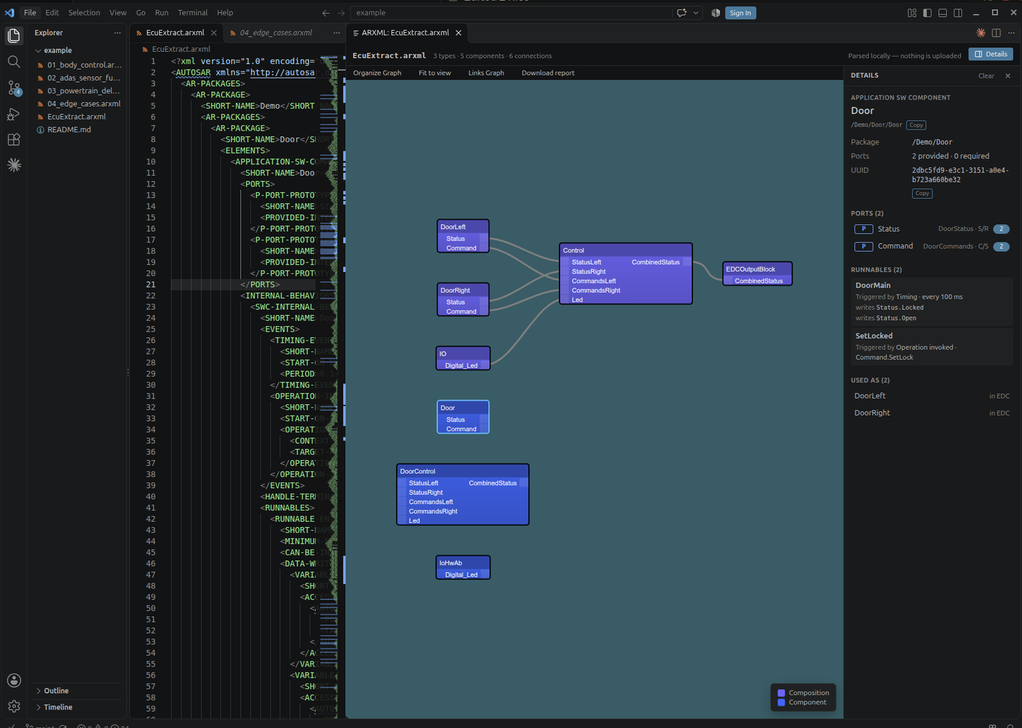
Task: Copy the UUID value
Action: click(x=922, y=193)
